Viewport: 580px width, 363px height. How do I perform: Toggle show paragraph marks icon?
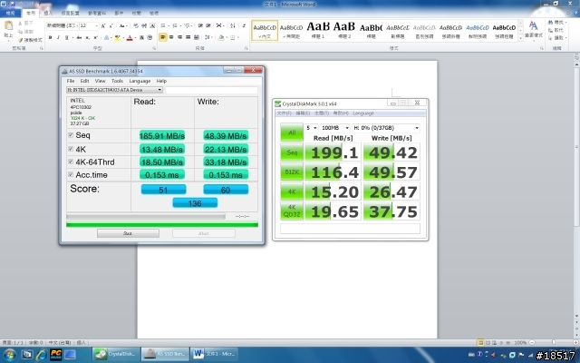(x=244, y=25)
